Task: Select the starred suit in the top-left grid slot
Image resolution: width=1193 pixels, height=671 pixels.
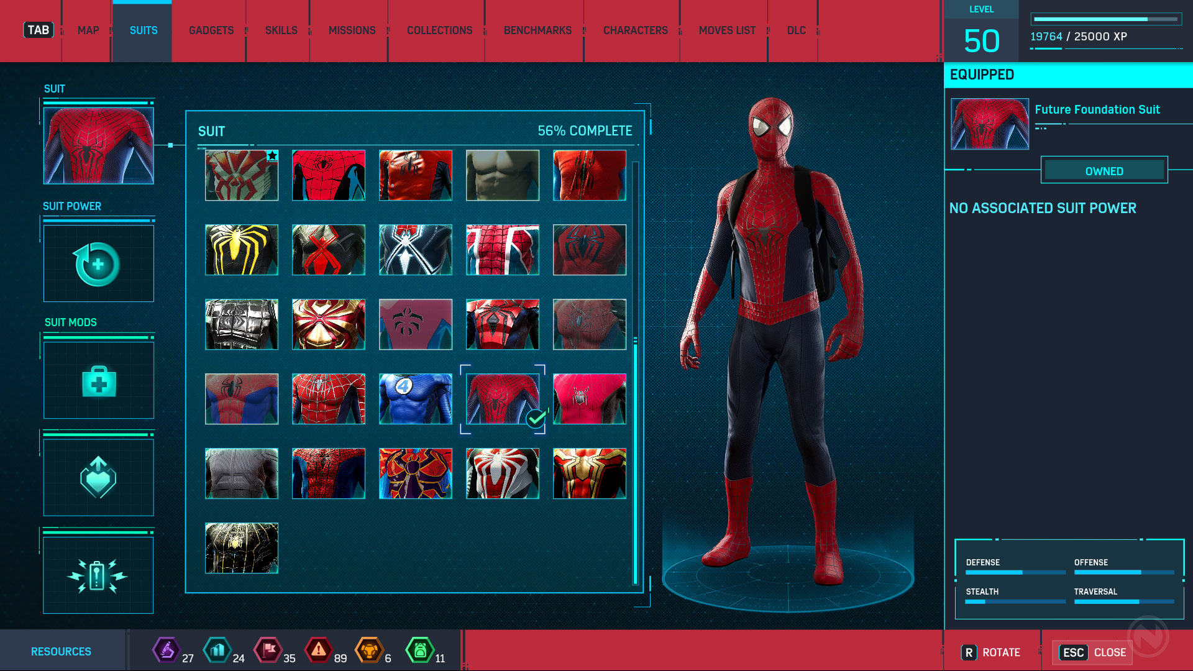Action: point(241,176)
